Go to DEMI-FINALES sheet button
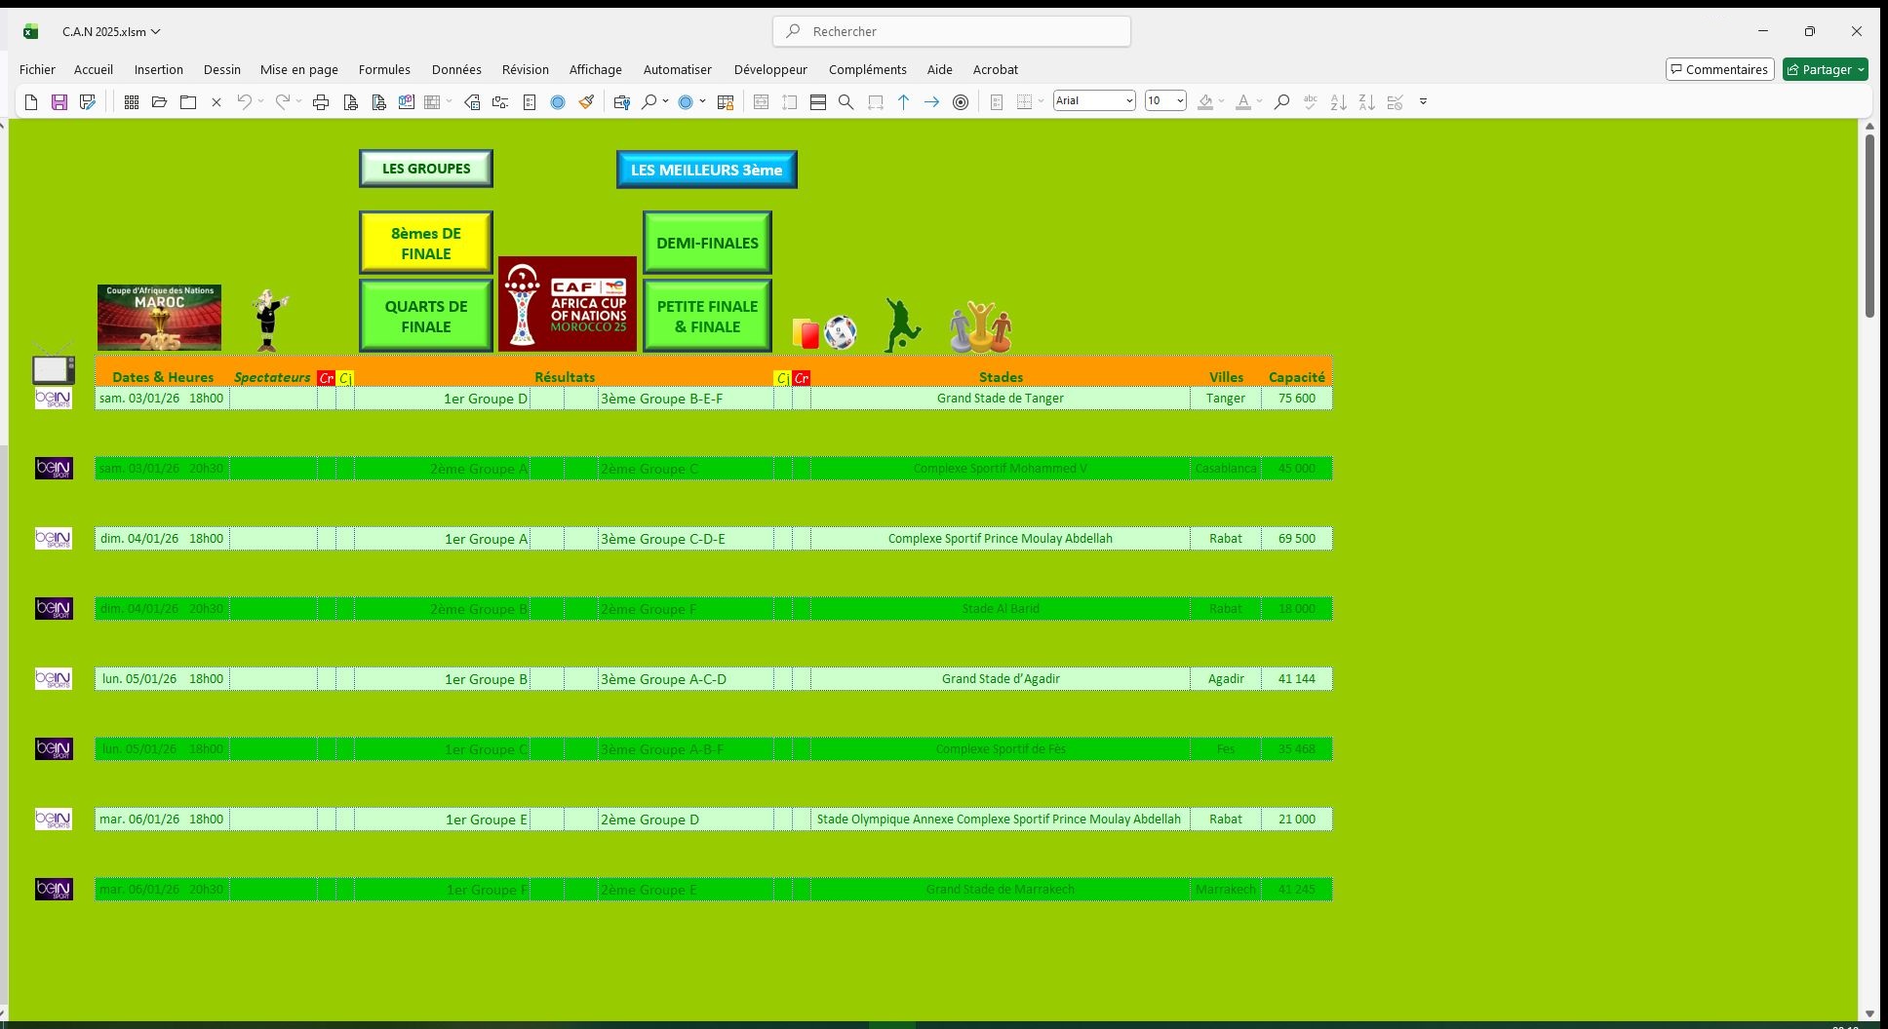1888x1029 pixels. (x=707, y=243)
